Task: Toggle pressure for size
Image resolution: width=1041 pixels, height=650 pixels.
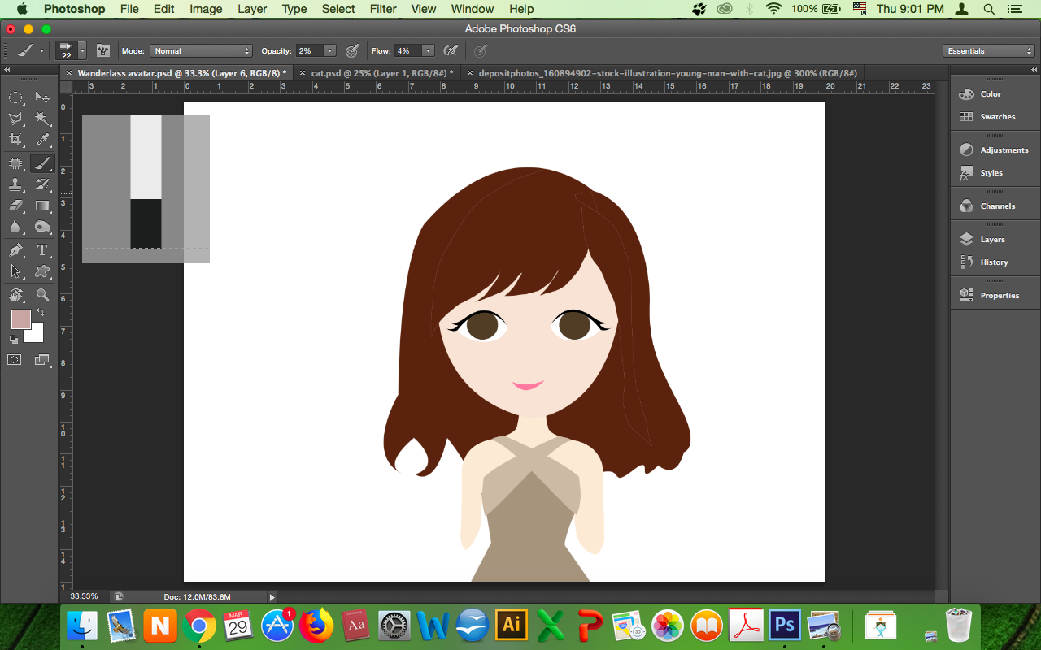Action: pyautogui.click(x=481, y=50)
